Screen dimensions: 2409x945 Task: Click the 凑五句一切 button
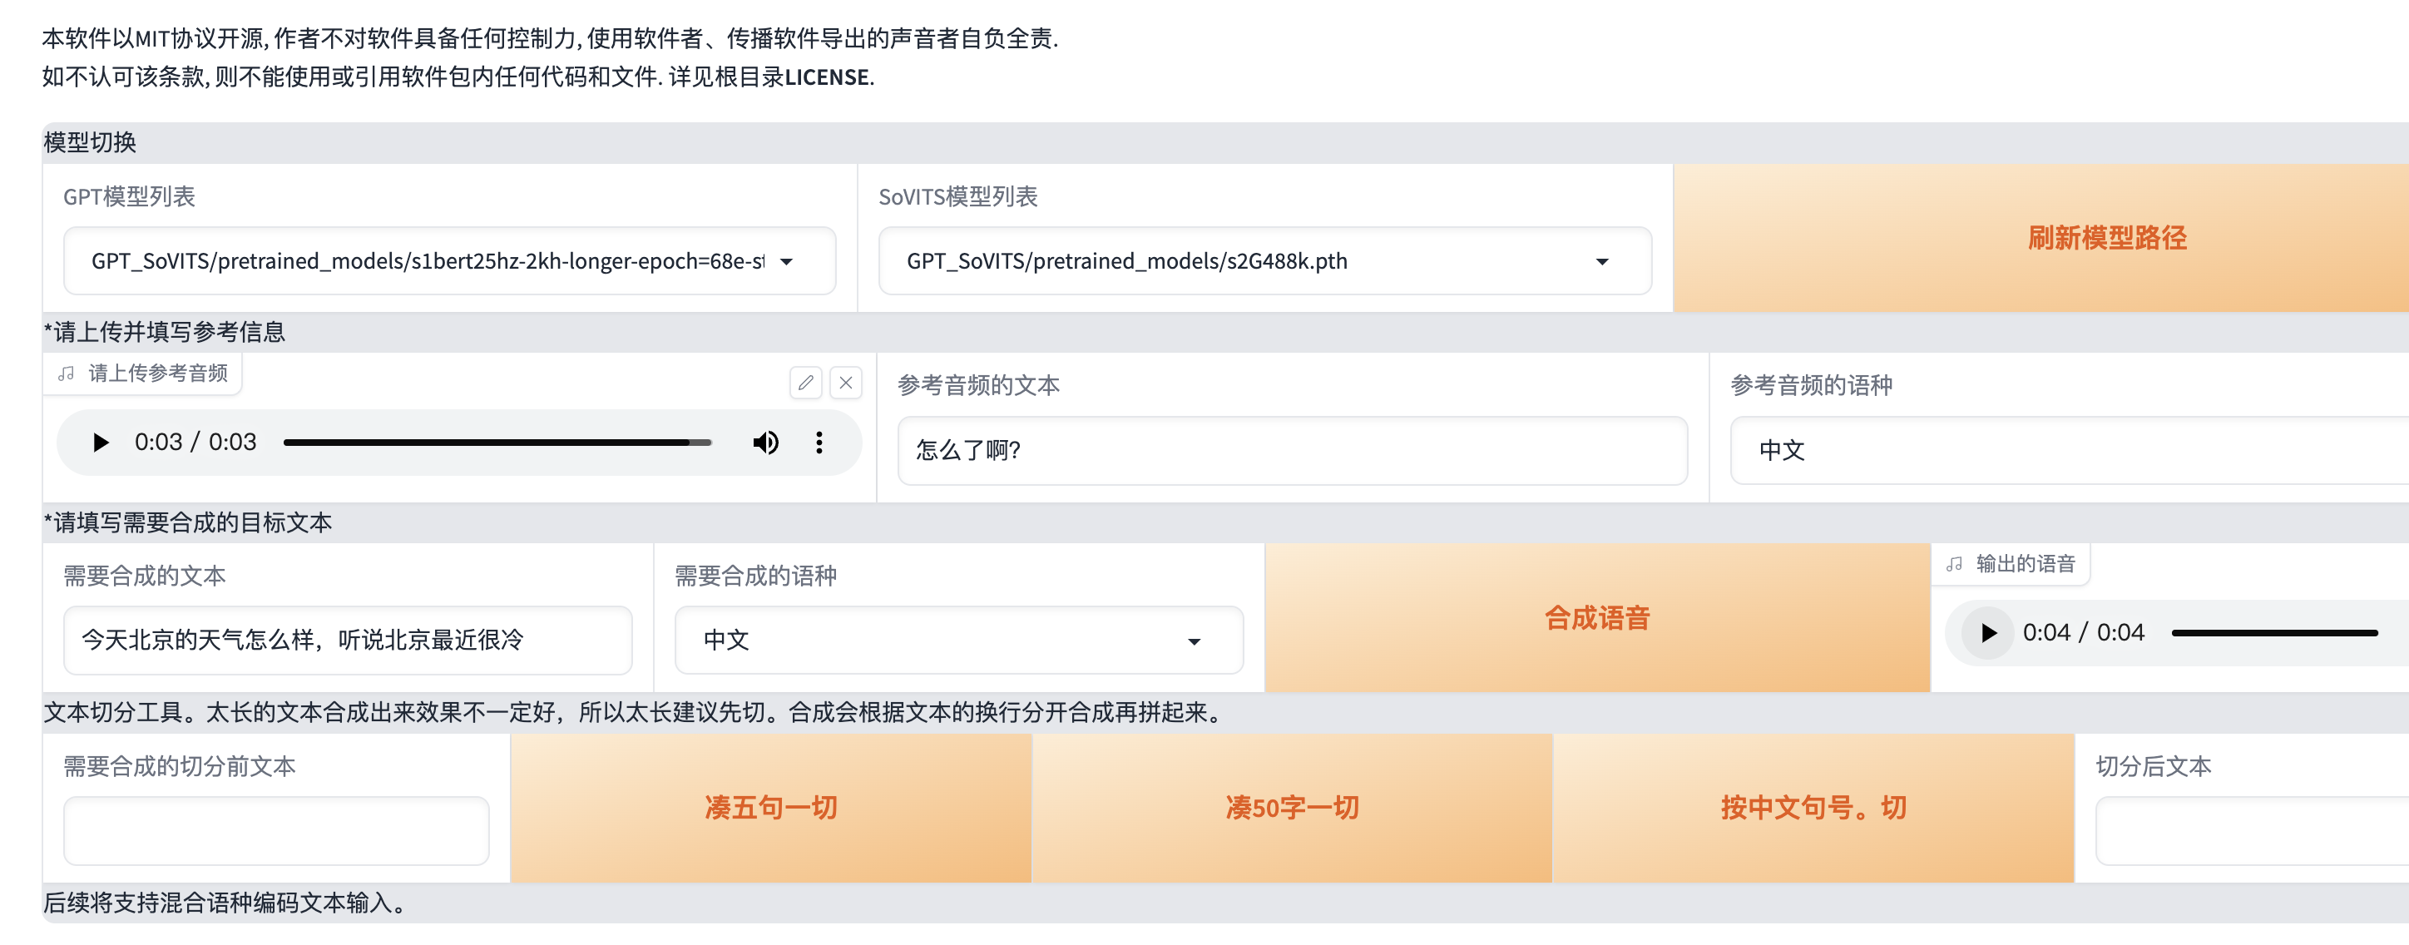(770, 808)
